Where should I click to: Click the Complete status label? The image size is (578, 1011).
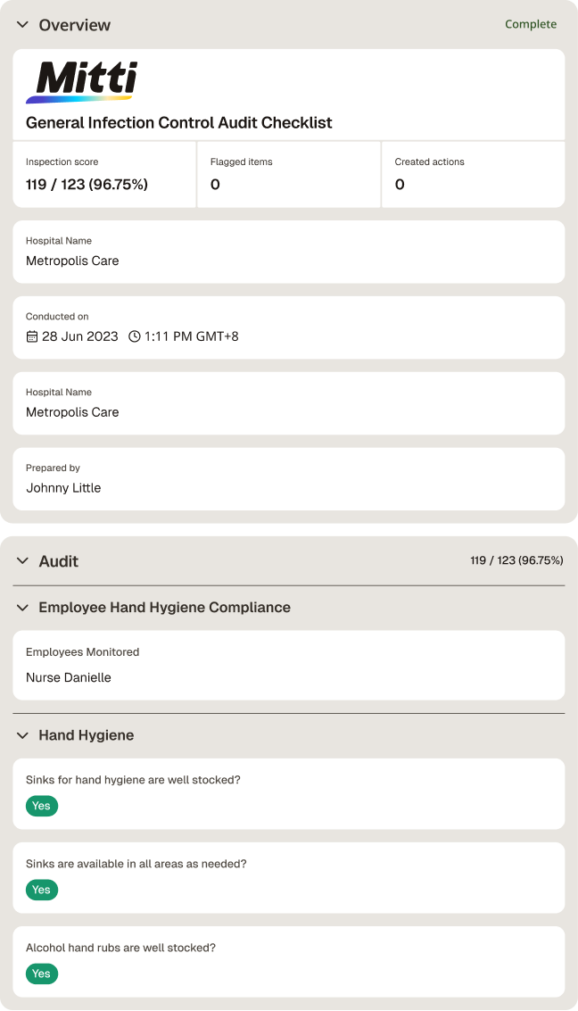pos(531,24)
